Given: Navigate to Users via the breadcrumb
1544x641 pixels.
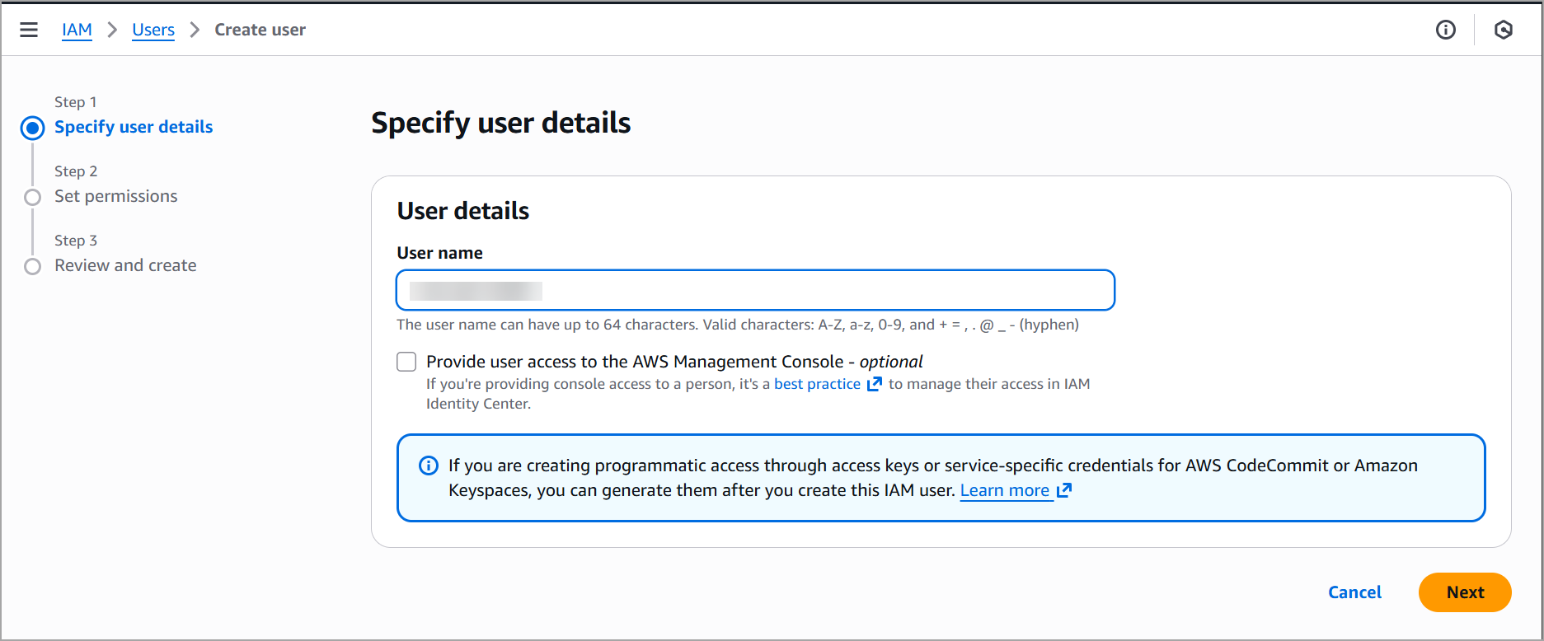Looking at the screenshot, I should point(153,30).
